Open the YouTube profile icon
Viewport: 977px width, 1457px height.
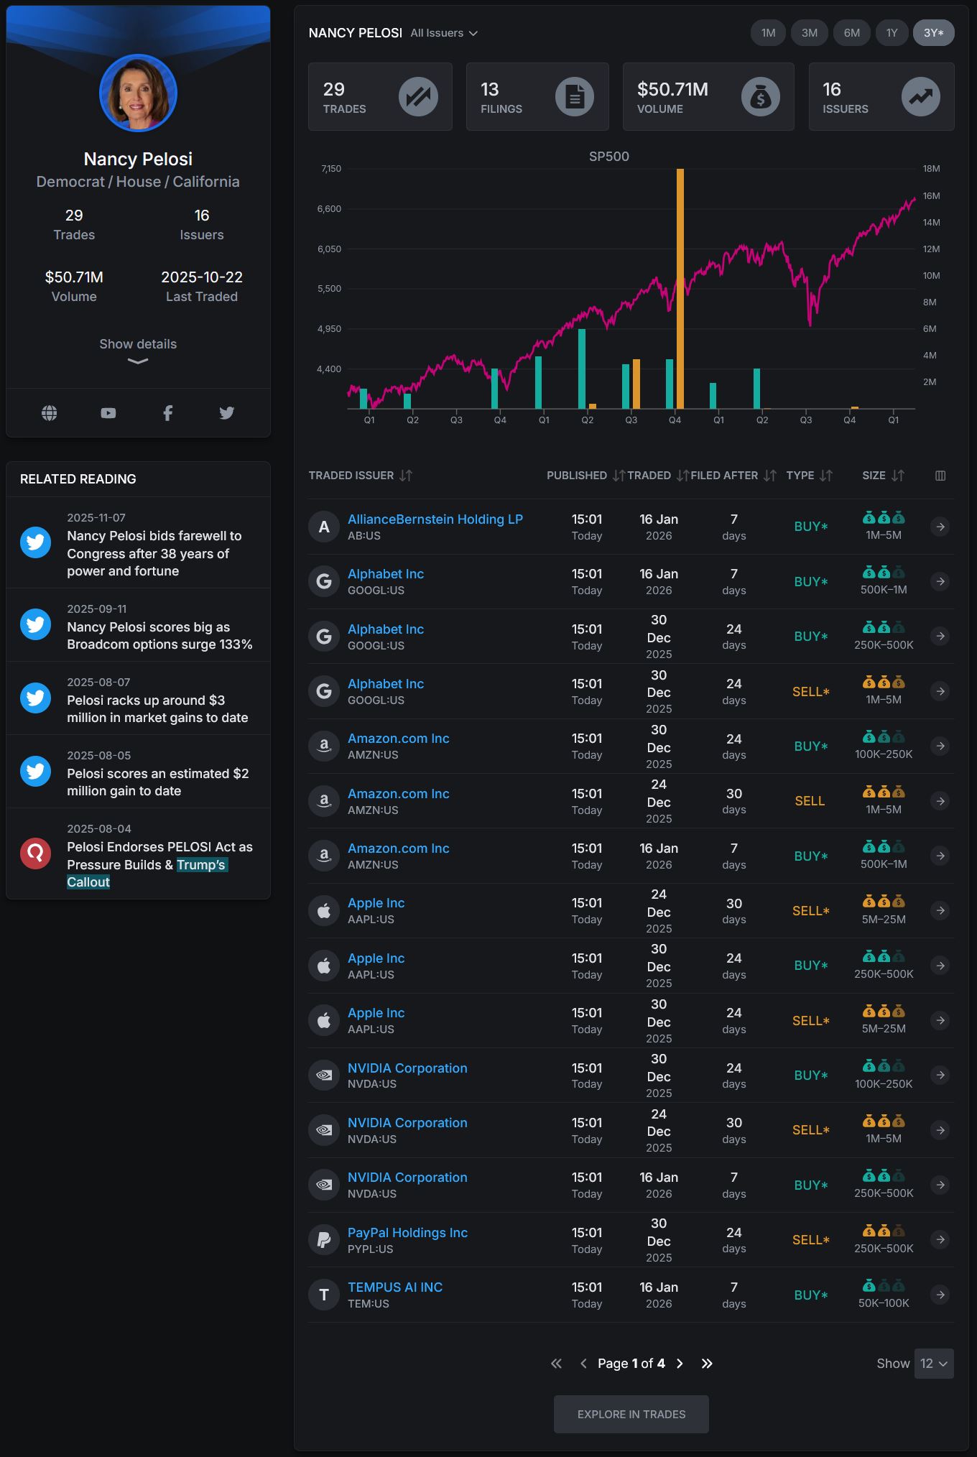coord(108,412)
